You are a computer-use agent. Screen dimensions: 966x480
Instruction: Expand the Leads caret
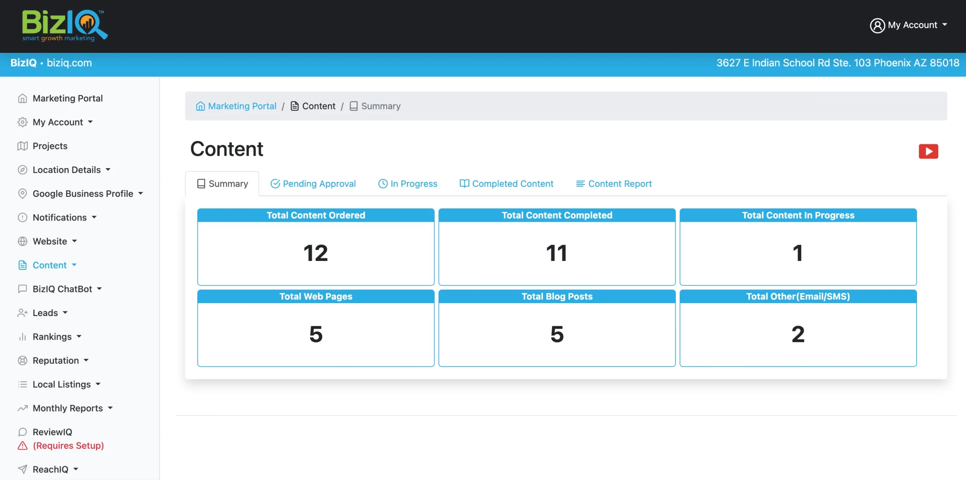(x=65, y=312)
